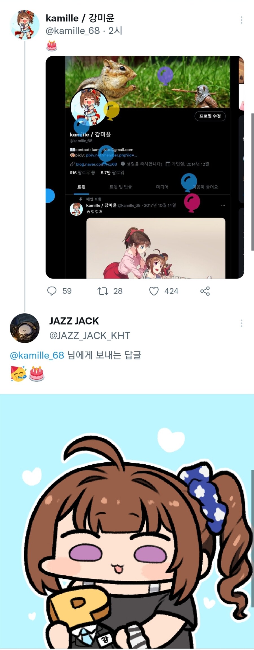Open JAZZ JACK's round profile avatar
This screenshot has width=254, height=650.
coord(25,328)
